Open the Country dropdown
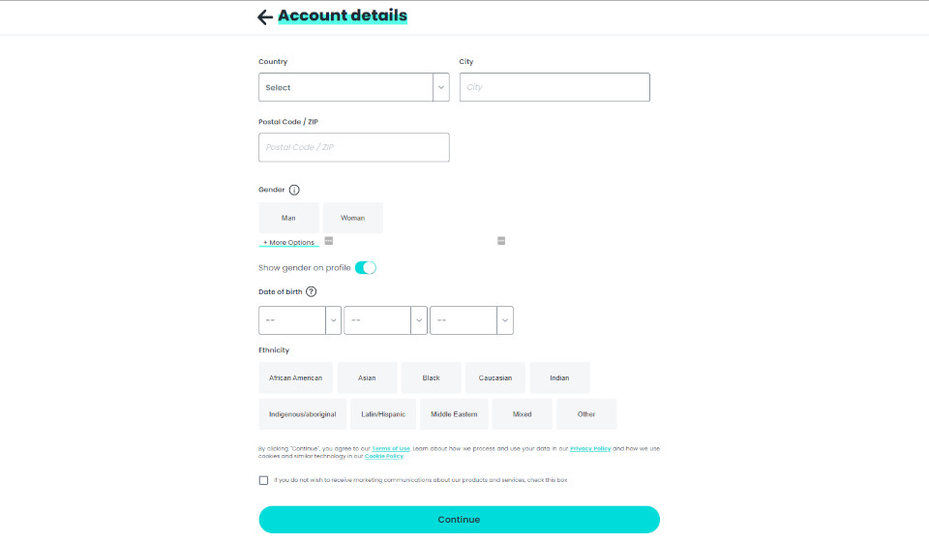Screen dimensions: 929x543 pos(354,87)
